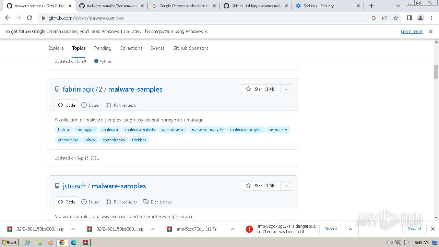
Task: Star the fabrimagic72 repository
Action: point(261,89)
